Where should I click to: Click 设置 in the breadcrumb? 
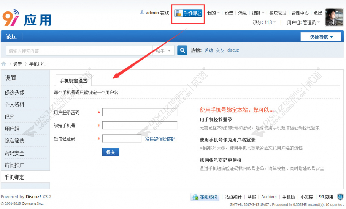pyautogui.click(x=17, y=64)
